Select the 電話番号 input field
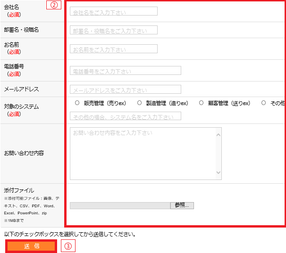286x253 pixels. [126, 71]
